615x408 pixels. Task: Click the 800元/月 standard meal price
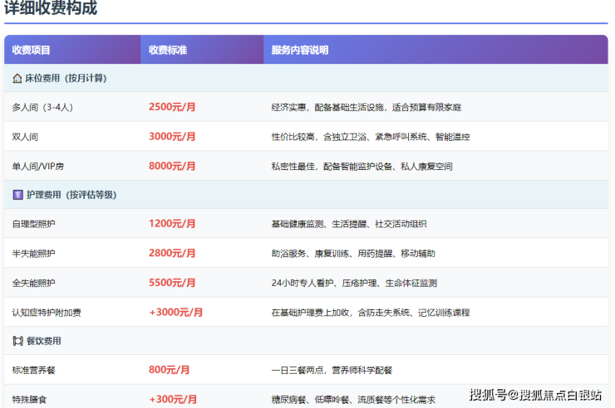pos(169,370)
